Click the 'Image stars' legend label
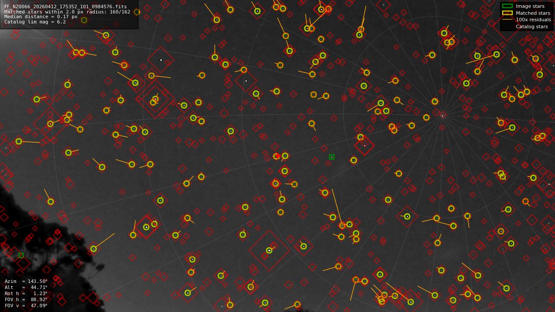Viewport: 555px width, 312px height. pos(530,7)
